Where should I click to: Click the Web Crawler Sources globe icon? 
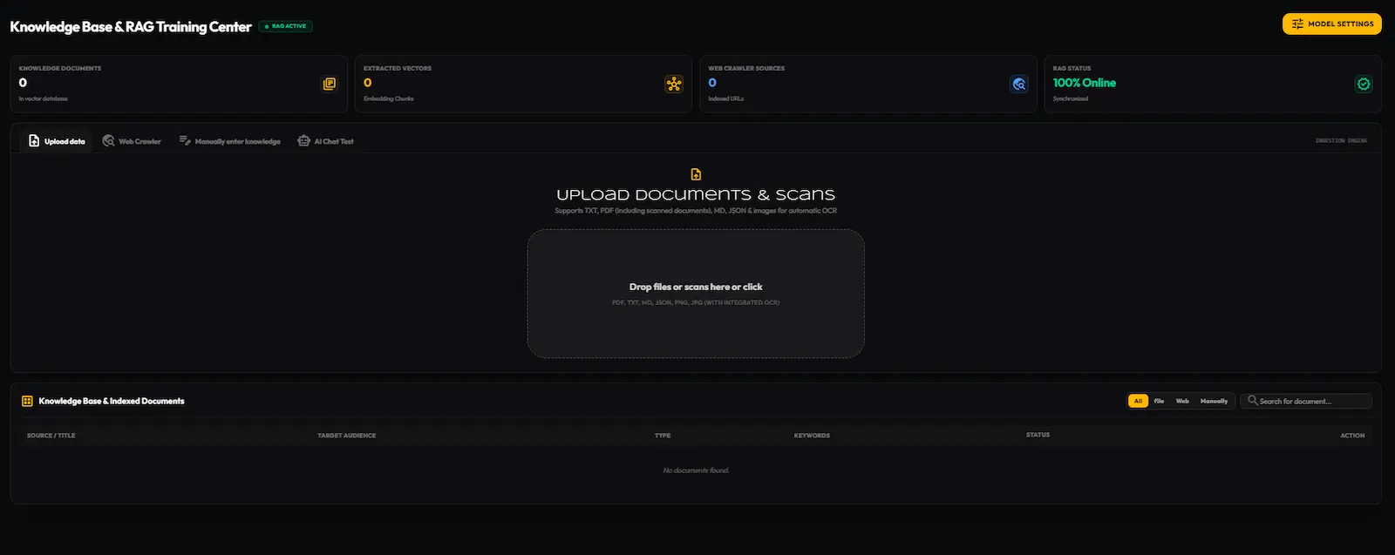(1018, 84)
